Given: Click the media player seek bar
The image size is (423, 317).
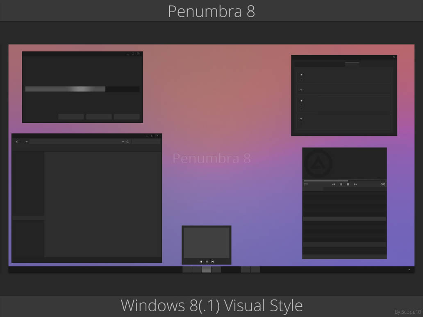Looking at the screenshot, I should pyautogui.click(x=344, y=181).
